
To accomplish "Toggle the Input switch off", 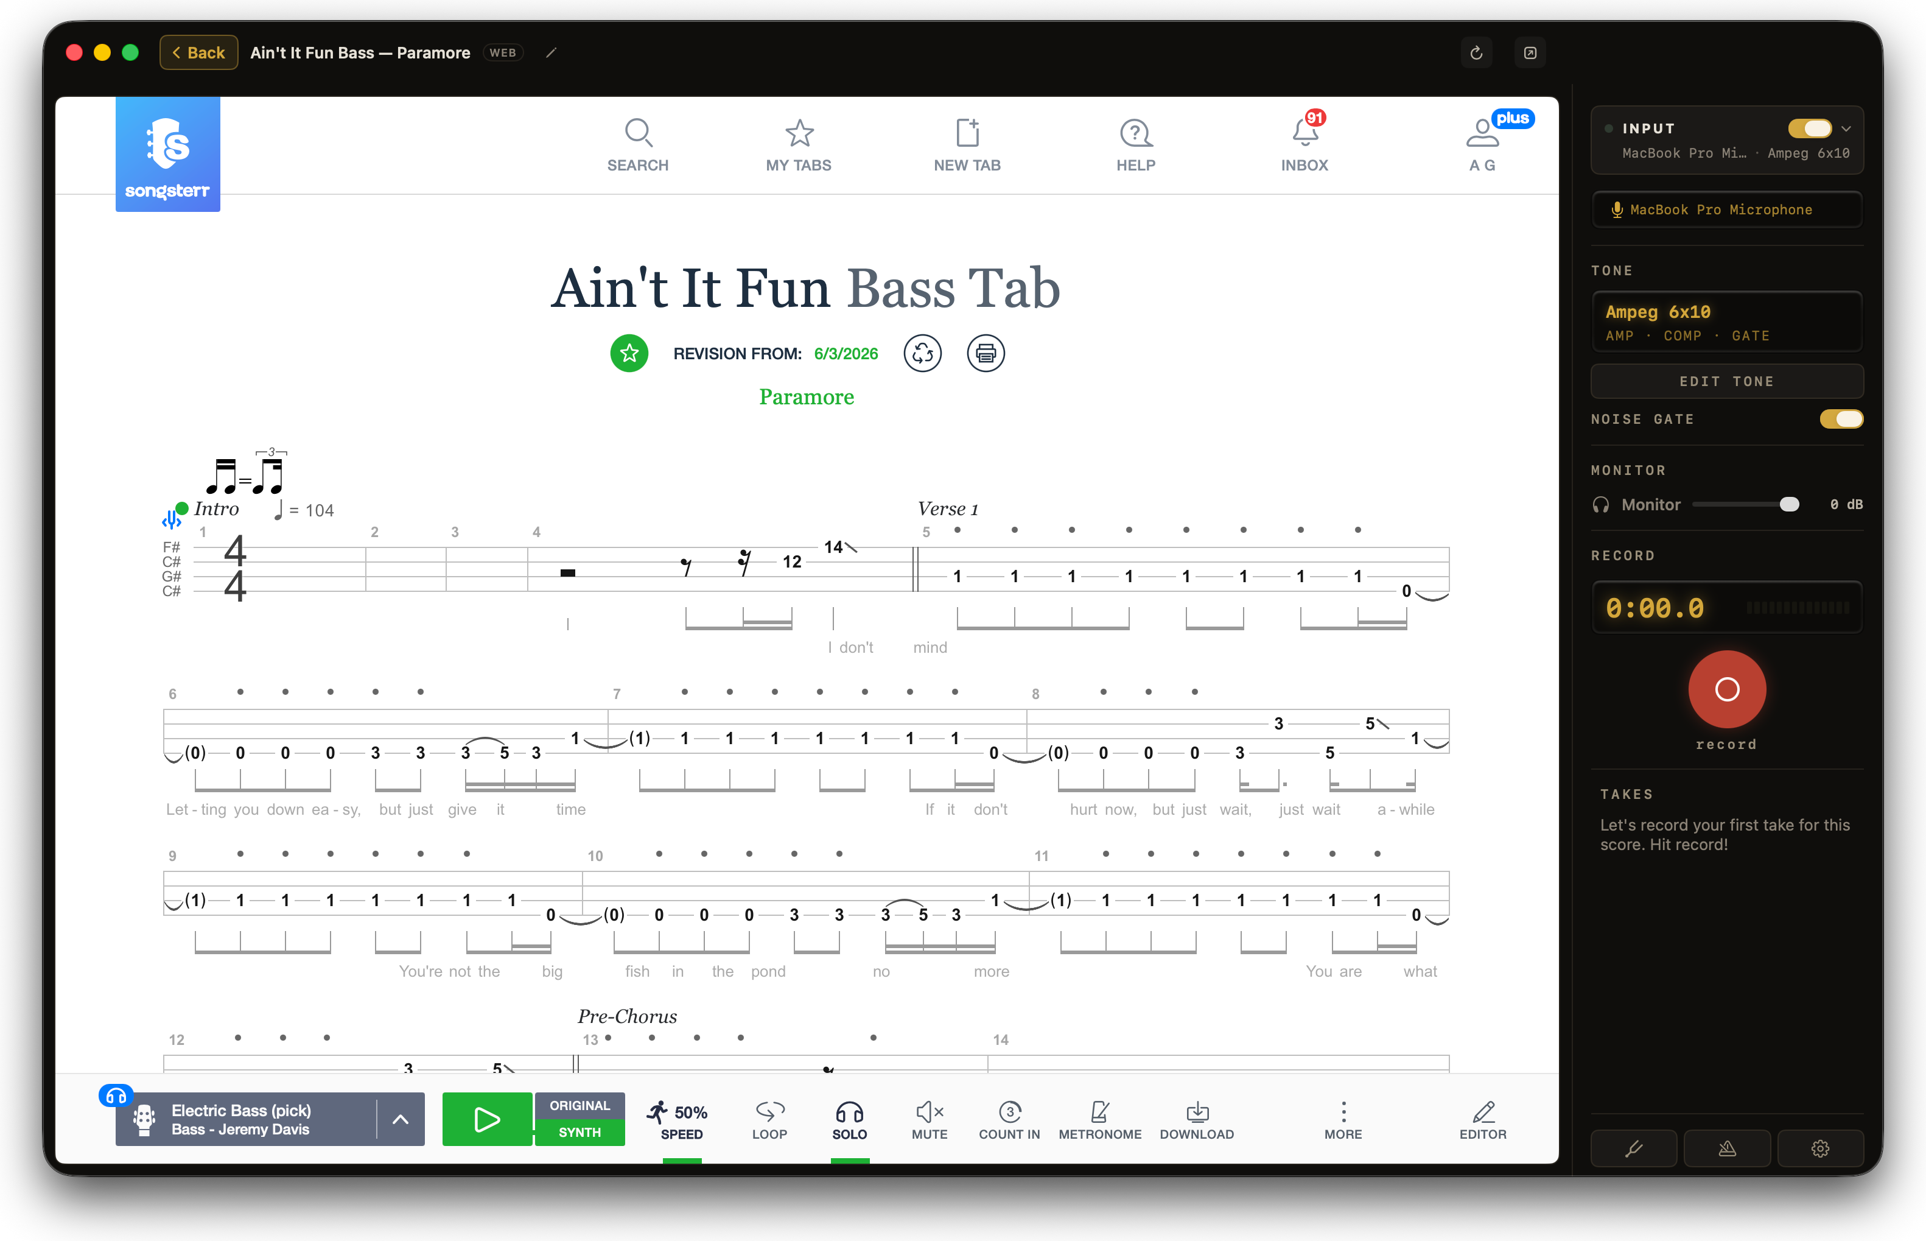I will coord(1810,128).
